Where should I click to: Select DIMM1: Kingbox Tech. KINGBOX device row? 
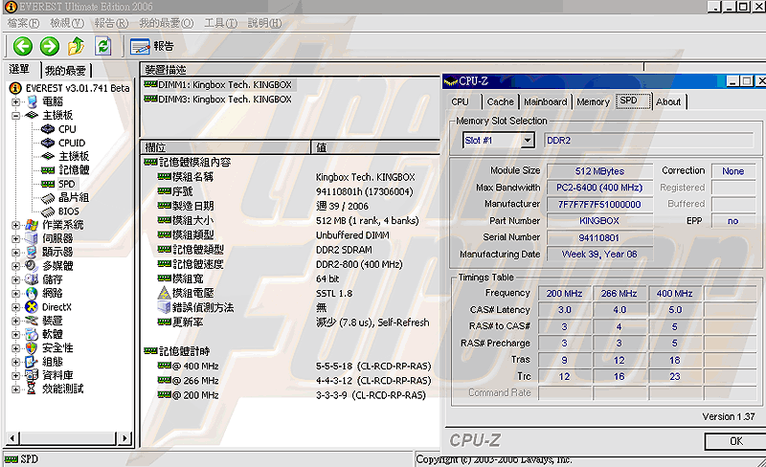(x=218, y=85)
